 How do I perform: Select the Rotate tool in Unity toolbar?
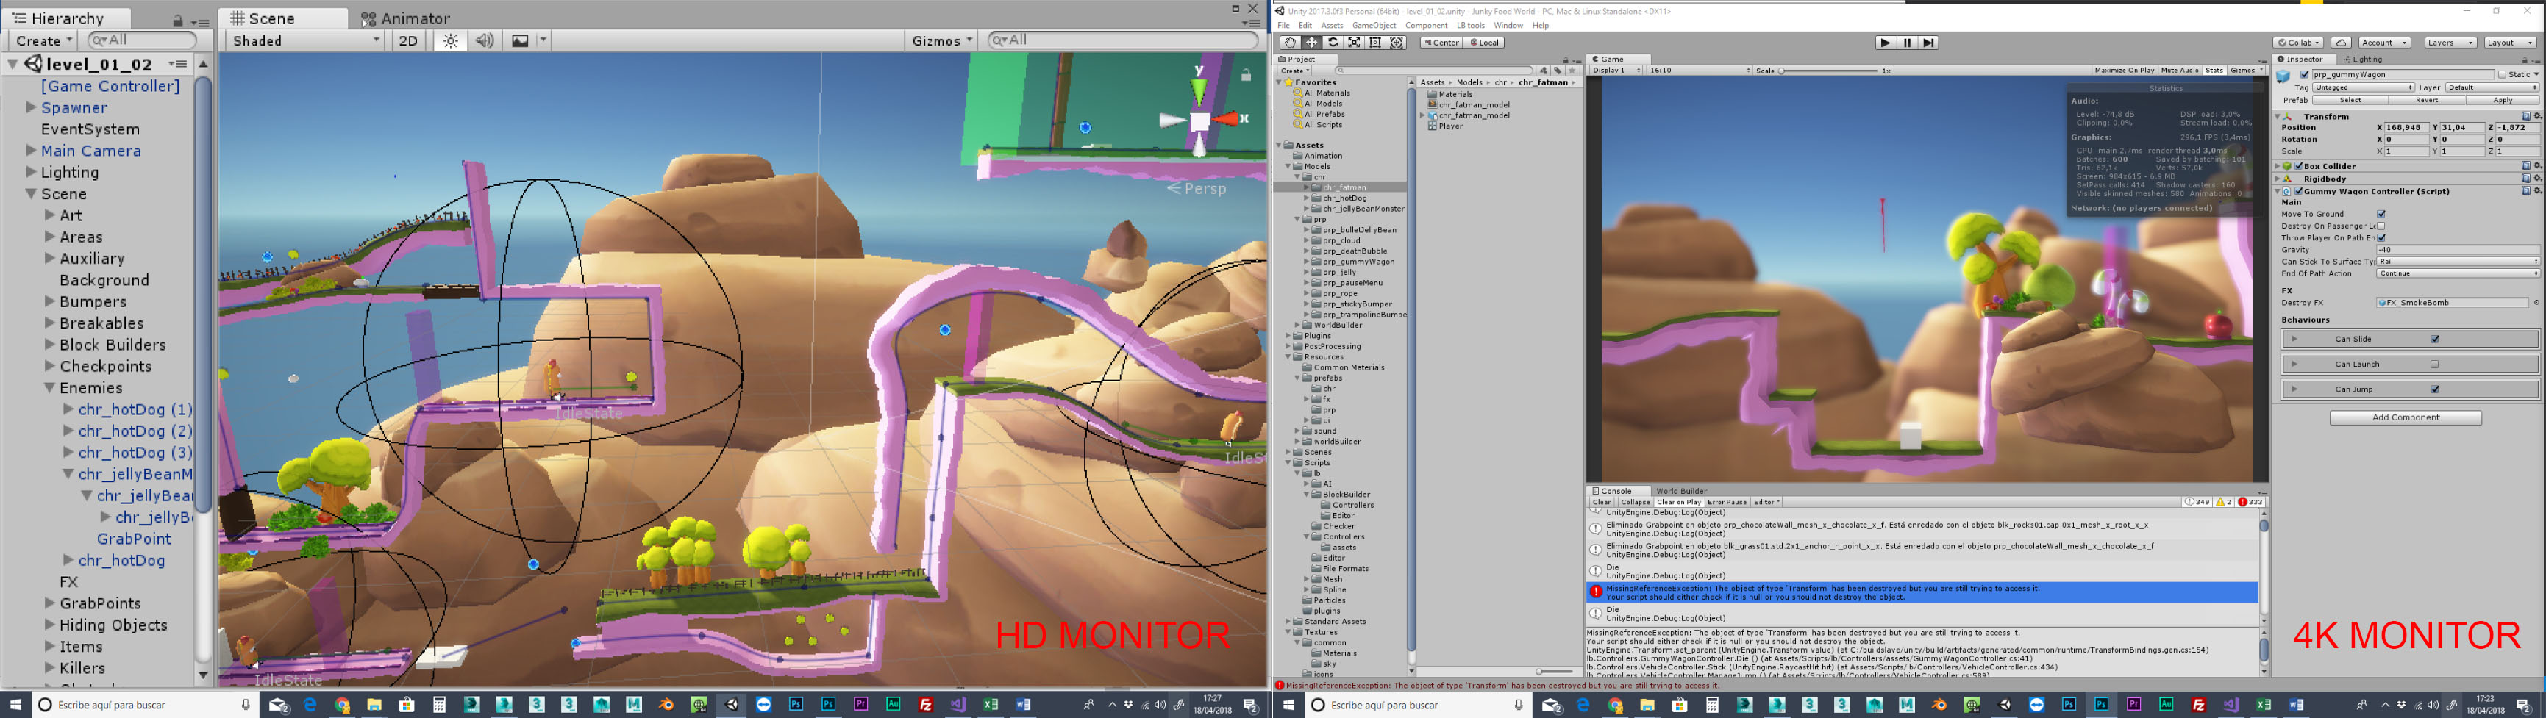pos(1333,43)
